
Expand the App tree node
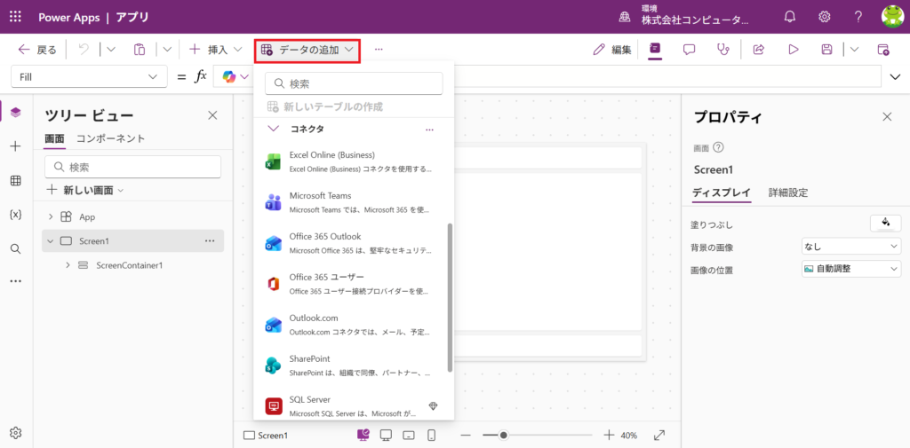pos(51,216)
